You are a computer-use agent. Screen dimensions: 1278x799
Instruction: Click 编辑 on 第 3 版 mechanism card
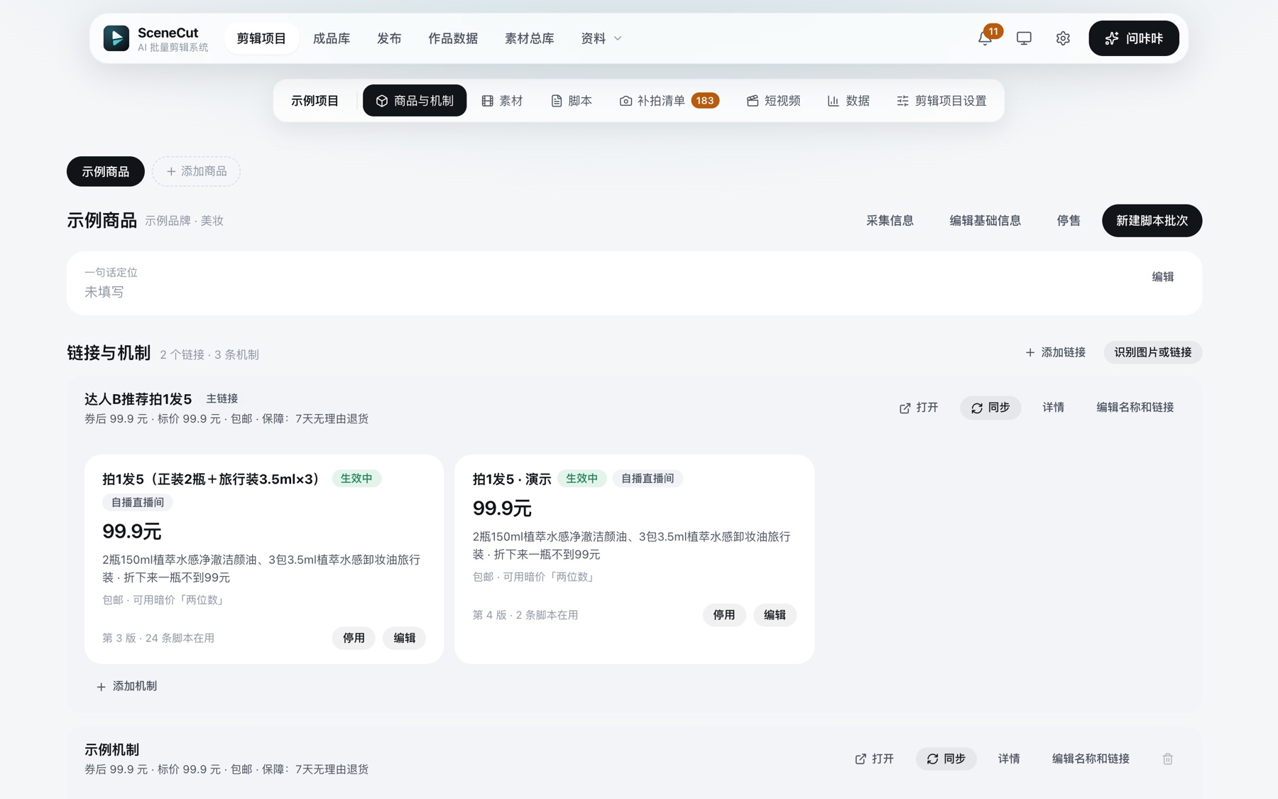tap(405, 638)
